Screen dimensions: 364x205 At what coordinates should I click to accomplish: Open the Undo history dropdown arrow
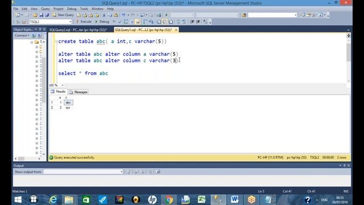[x=128, y=15]
